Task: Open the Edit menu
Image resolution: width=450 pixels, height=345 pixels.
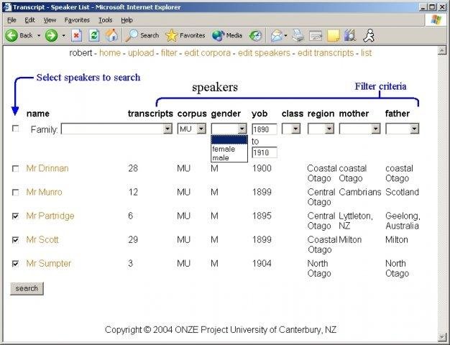Action: [29, 20]
